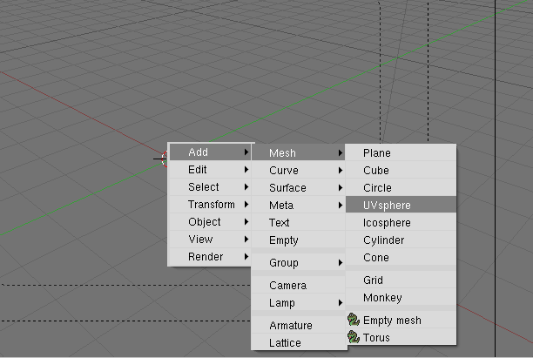Click the 3D cursor at grid origin
The height and width of the screenshot is (358, 533).
pyautogui.click(x=162, y=159)
